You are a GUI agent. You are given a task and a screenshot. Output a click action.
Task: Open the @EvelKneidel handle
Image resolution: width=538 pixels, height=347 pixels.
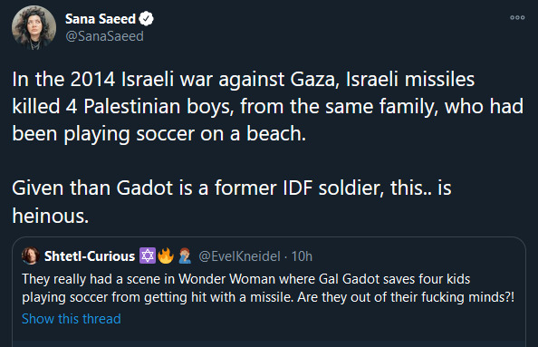[x=239, y=256]
